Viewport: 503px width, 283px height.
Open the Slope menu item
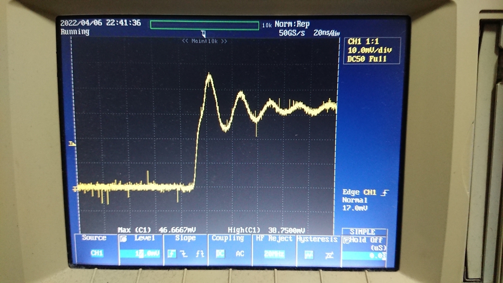(186, 238)
